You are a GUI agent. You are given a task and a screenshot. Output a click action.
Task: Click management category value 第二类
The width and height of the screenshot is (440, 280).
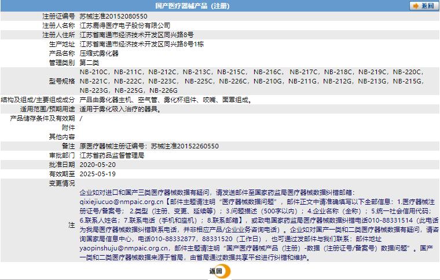(89, 63)
